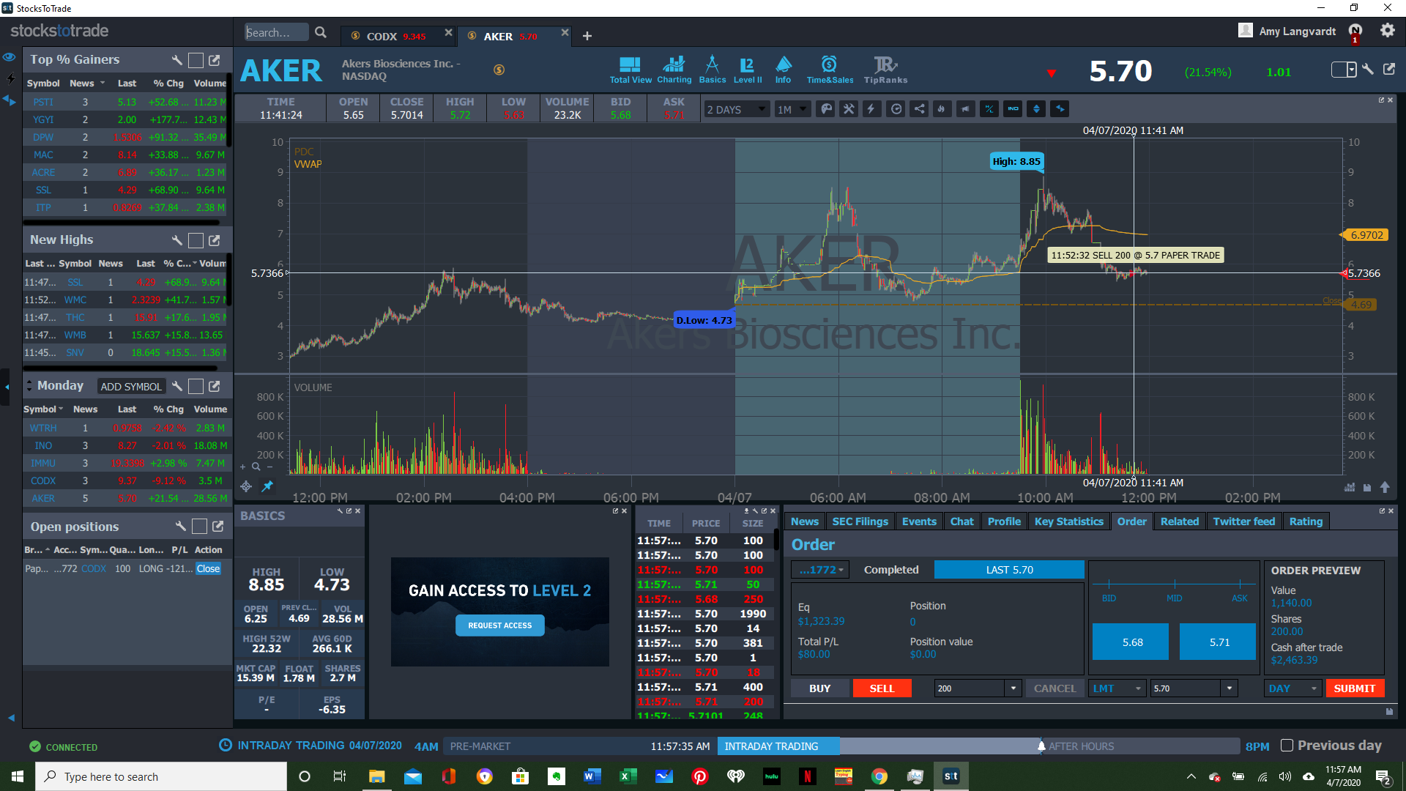Switch to the SEC Filings tab

860,521
